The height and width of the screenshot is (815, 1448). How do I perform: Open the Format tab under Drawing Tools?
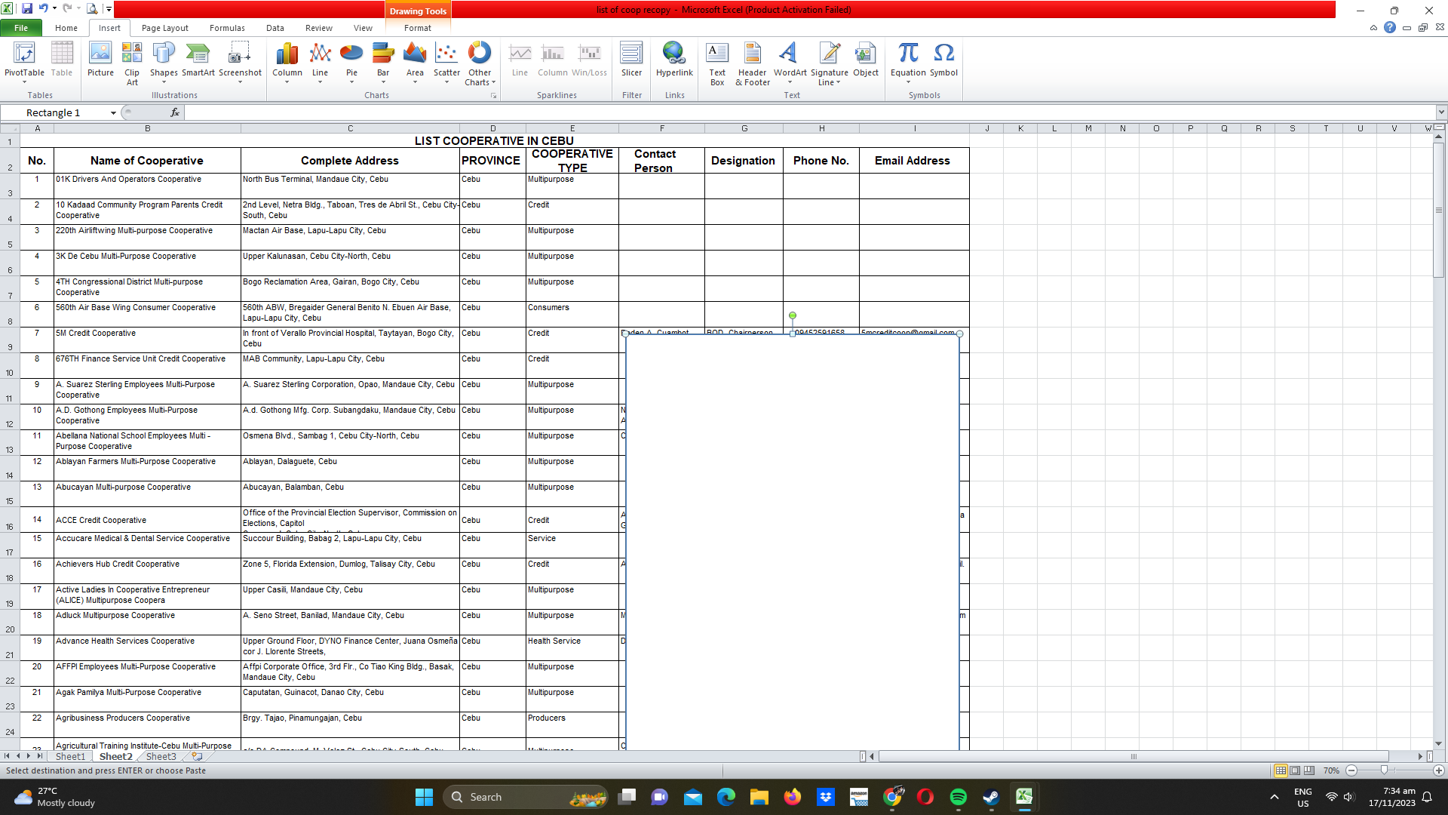click(417, 28)
